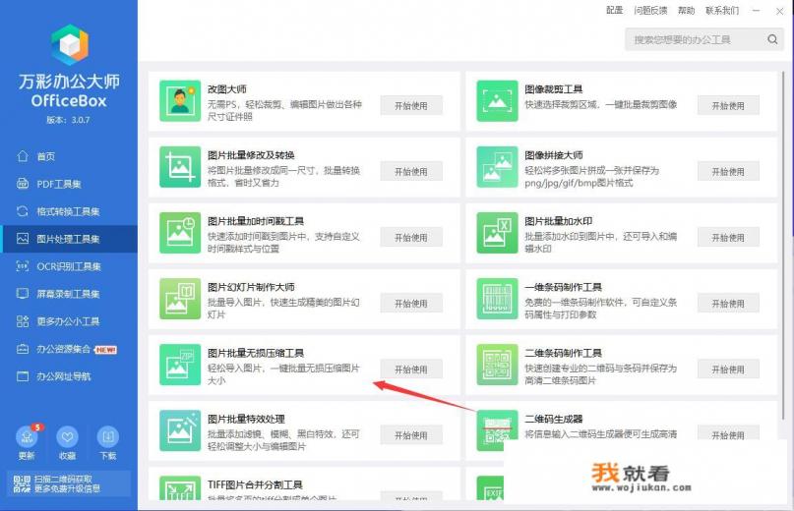Click 开始使用 for 改图大师

pyautogui.click(x=411, y=106)
